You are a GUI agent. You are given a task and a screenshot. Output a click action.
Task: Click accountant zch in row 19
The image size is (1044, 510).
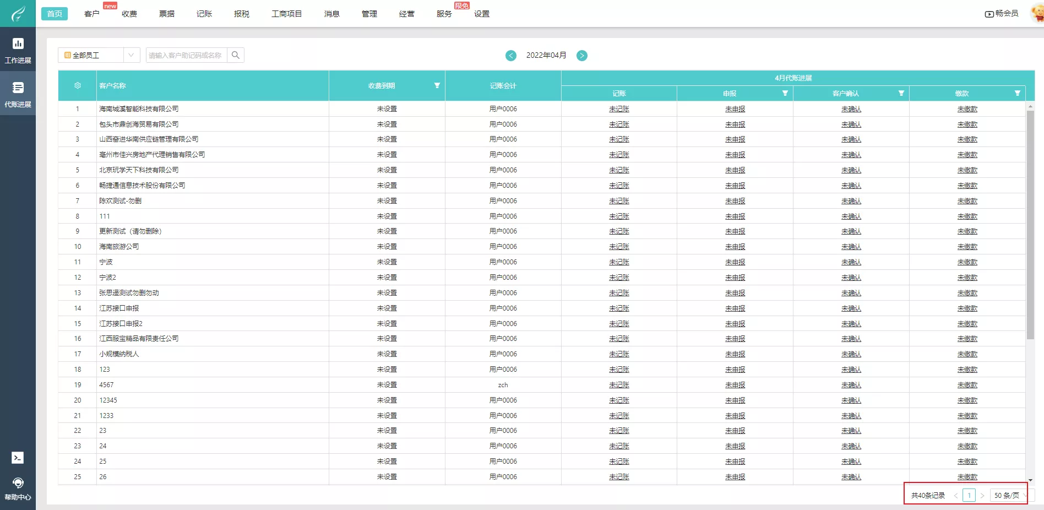(x=503, y=385)
